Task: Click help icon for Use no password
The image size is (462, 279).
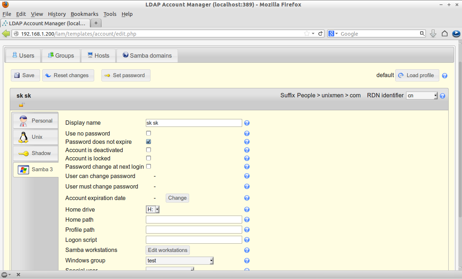Action: 247,133
